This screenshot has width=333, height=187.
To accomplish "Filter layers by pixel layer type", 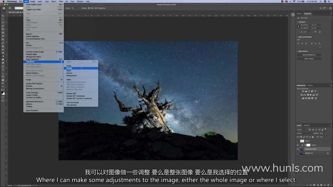I will pyautogui.click(x=310, y=130).
